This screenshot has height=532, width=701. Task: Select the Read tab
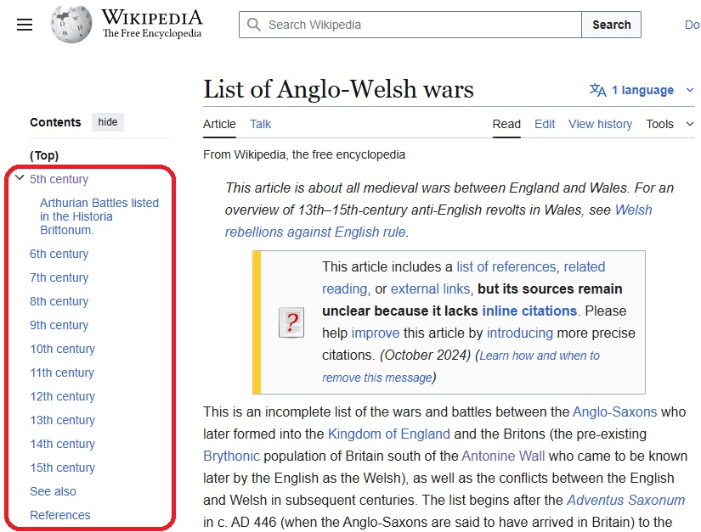tap(506, 124)
